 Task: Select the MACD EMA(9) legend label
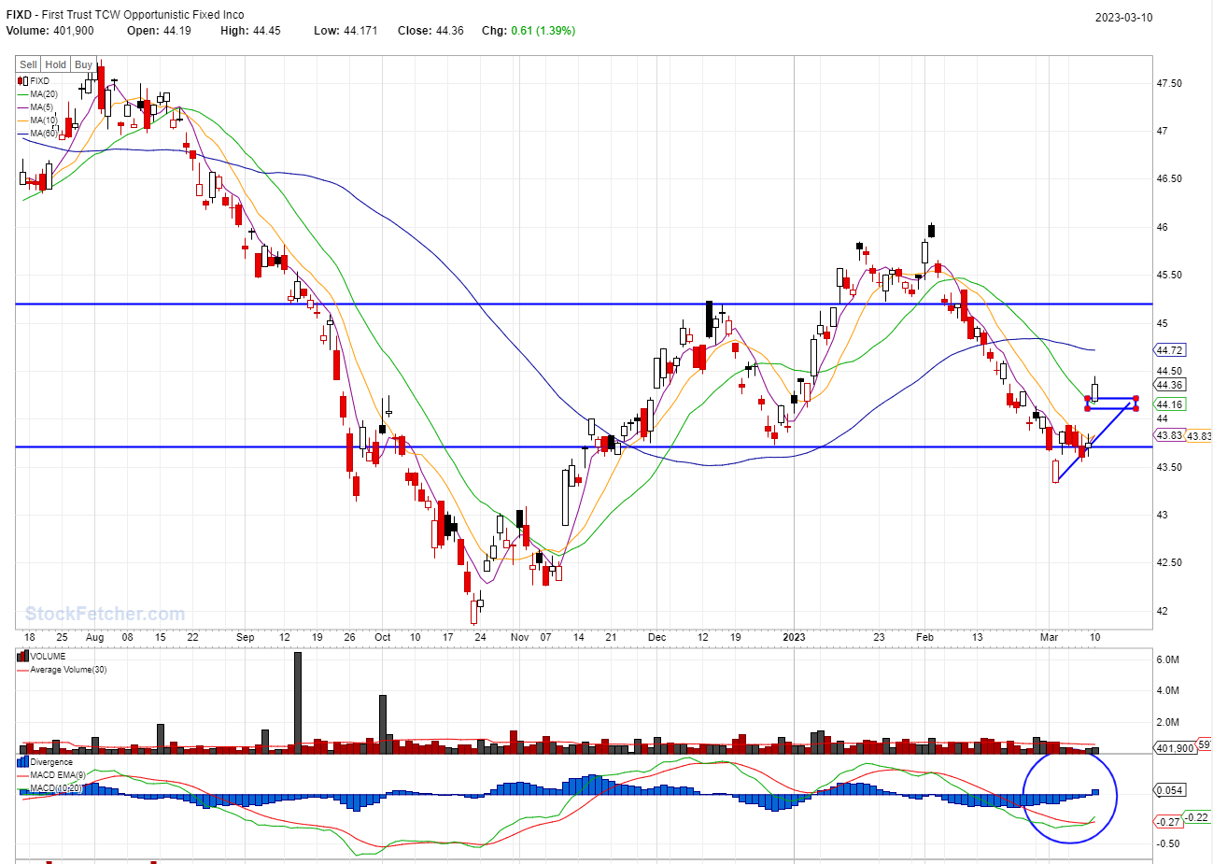(x=58, y=775)
